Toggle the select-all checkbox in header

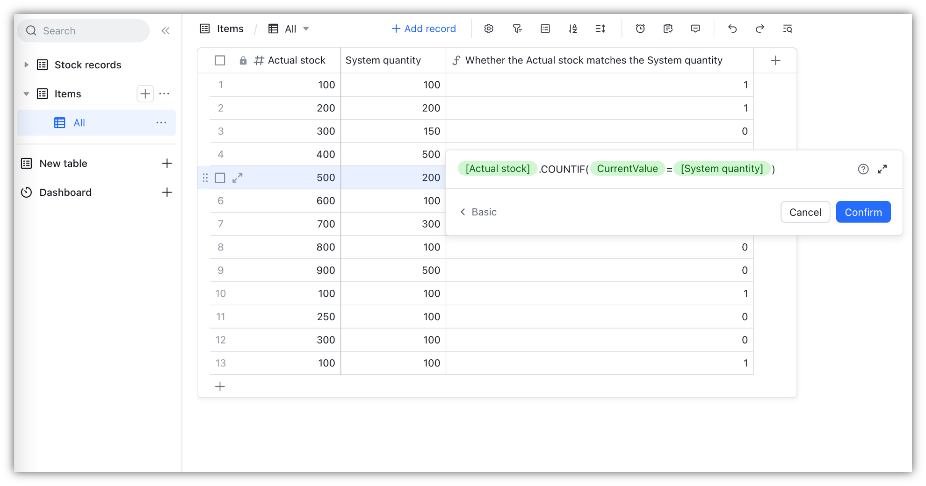(x=220, y=60)
